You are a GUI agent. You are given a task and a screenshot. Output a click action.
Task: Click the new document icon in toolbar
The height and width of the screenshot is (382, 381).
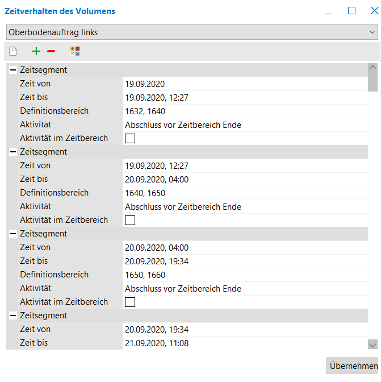coord(13,51)
